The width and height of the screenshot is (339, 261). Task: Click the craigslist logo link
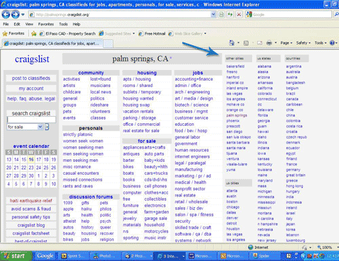pos(32,59)
